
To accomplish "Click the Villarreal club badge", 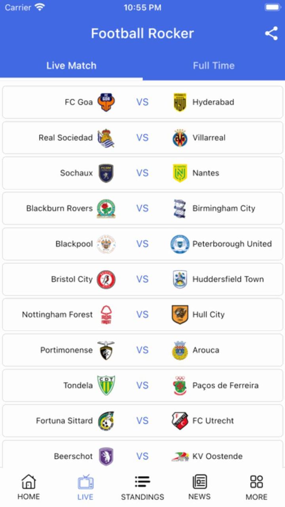I will (180, 138).
